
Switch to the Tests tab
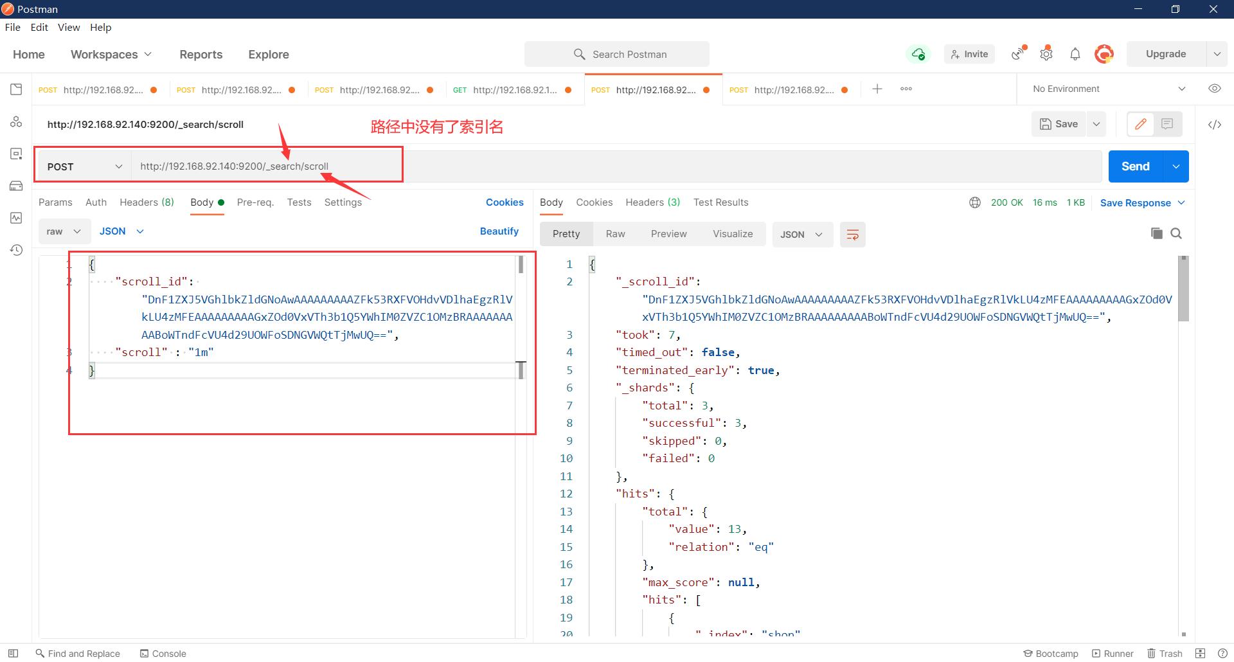point(299,202)
